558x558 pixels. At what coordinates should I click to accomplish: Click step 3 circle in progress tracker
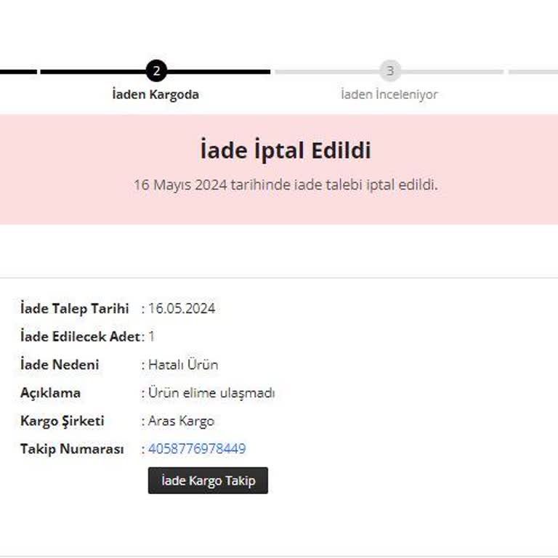[x=390, y=70]
